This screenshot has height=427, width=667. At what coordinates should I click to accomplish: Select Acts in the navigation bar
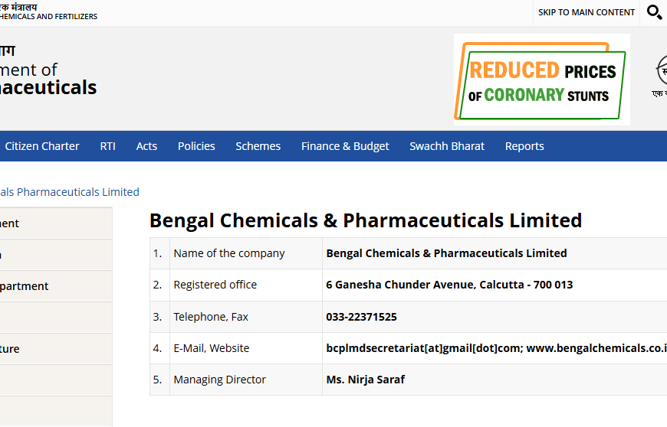pyautogui.click(x=146, y=146)
